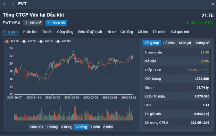Screen dimensions: 216x136
Task: Click the PVT title in header bar
Action: [22, 4]
